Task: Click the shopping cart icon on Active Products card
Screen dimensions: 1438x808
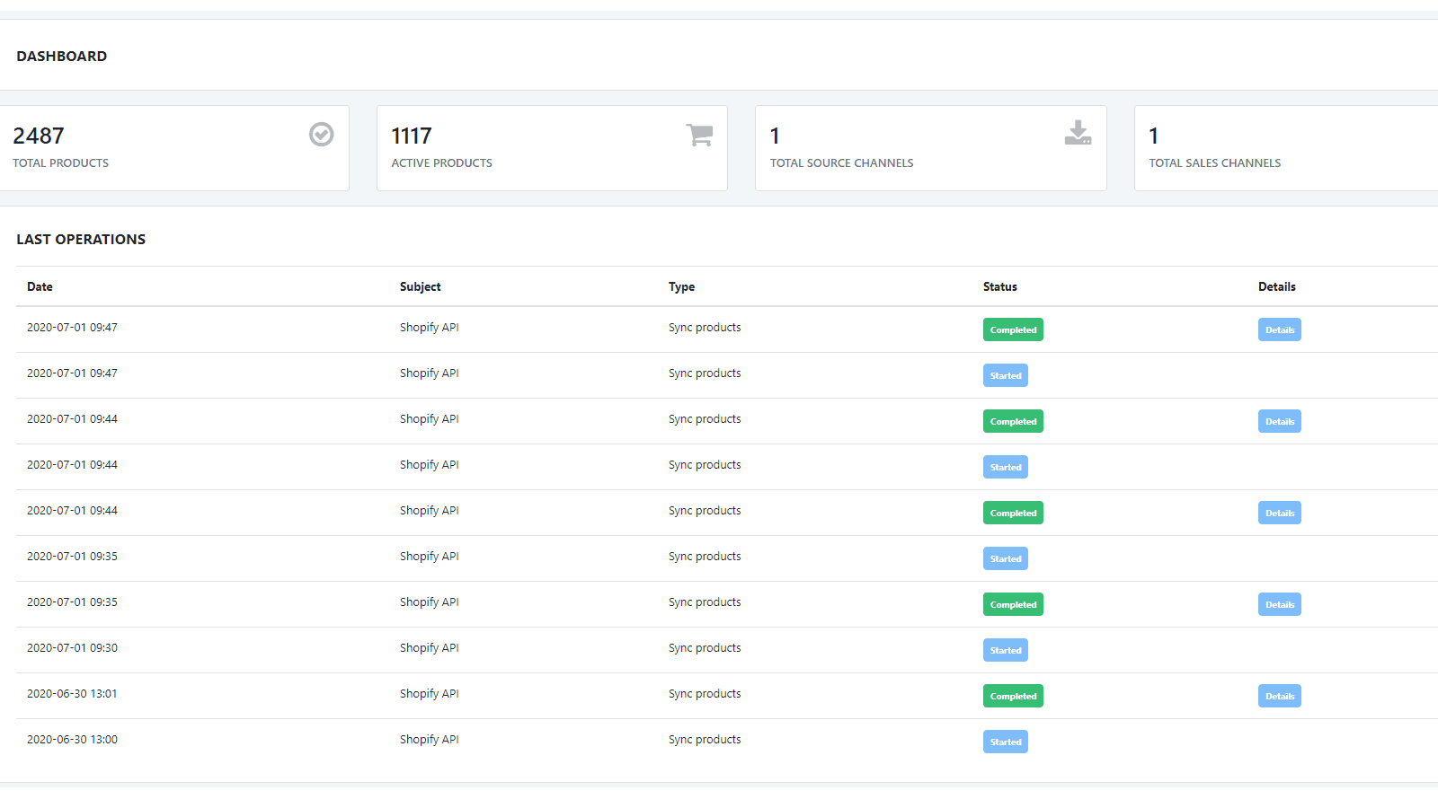Action: pyautogui.click(x=699, y=134)
